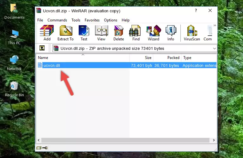The height and width of the screenshot is (158, 243).
Task: Open the Tools menu
Action: 76,20
